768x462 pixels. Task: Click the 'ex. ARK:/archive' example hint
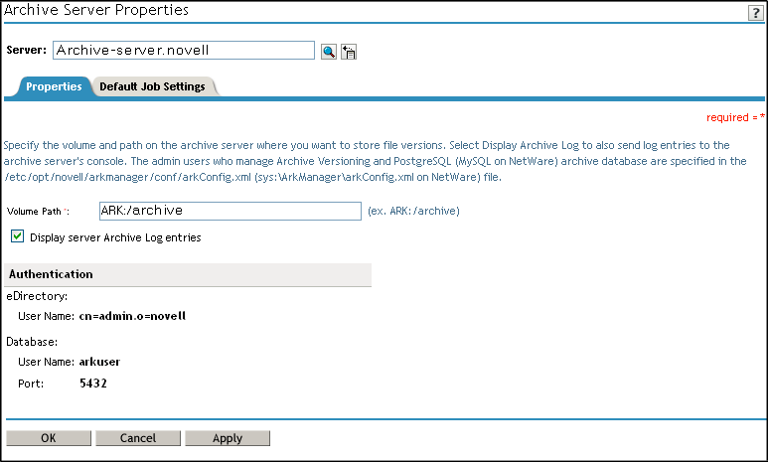click(x=413, y=211)
